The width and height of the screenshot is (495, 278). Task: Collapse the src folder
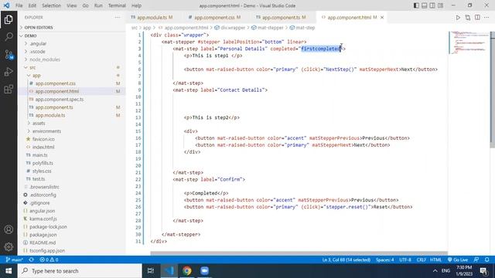coord(32,67)
